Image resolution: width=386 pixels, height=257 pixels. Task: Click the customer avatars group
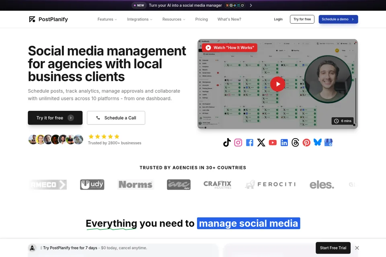[55, 139]
